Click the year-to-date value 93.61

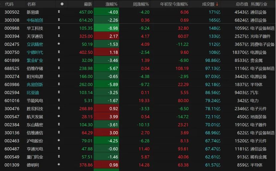(x=183, y=149)
